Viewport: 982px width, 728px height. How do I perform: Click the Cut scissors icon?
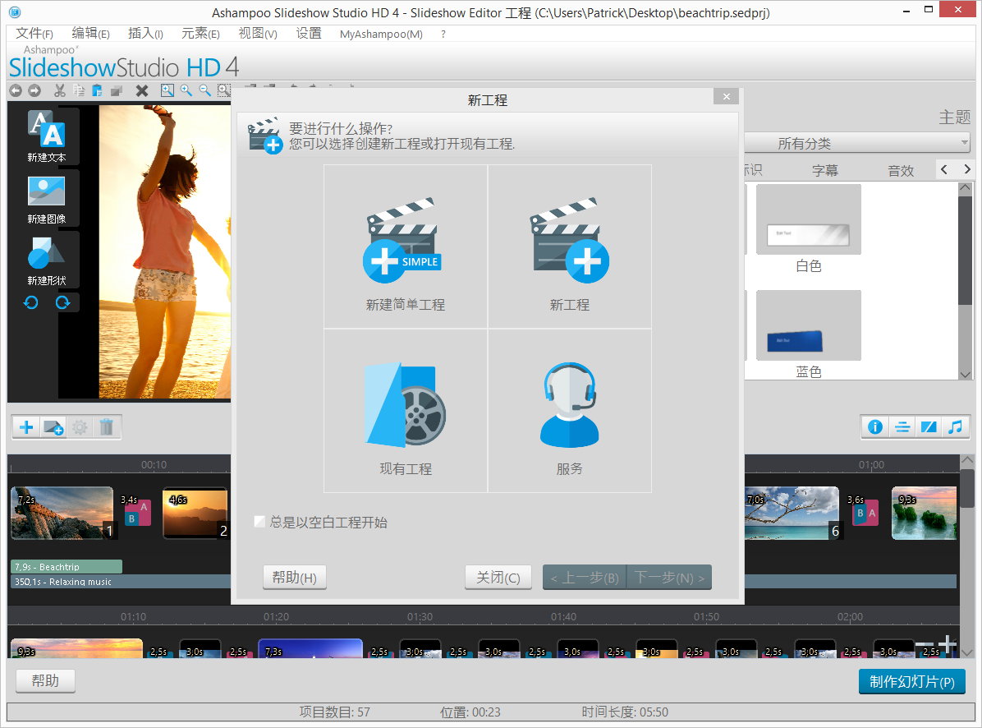58,90
